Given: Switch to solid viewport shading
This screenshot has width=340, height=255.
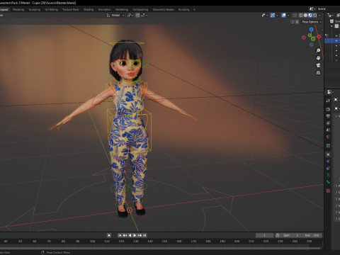Looking at the screenshot, I should [305, 15].
